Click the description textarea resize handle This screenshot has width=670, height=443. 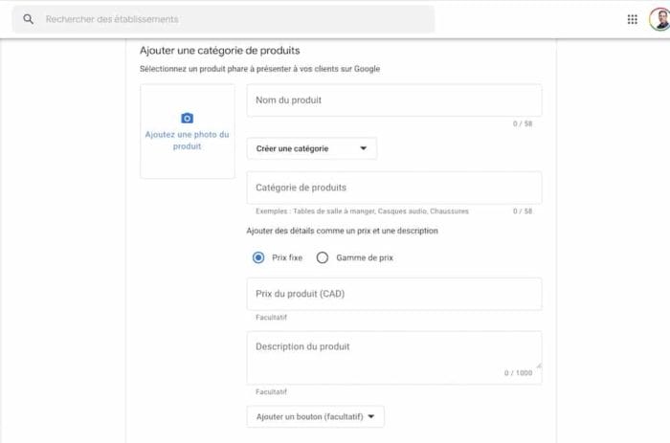[x=539, y=365]
